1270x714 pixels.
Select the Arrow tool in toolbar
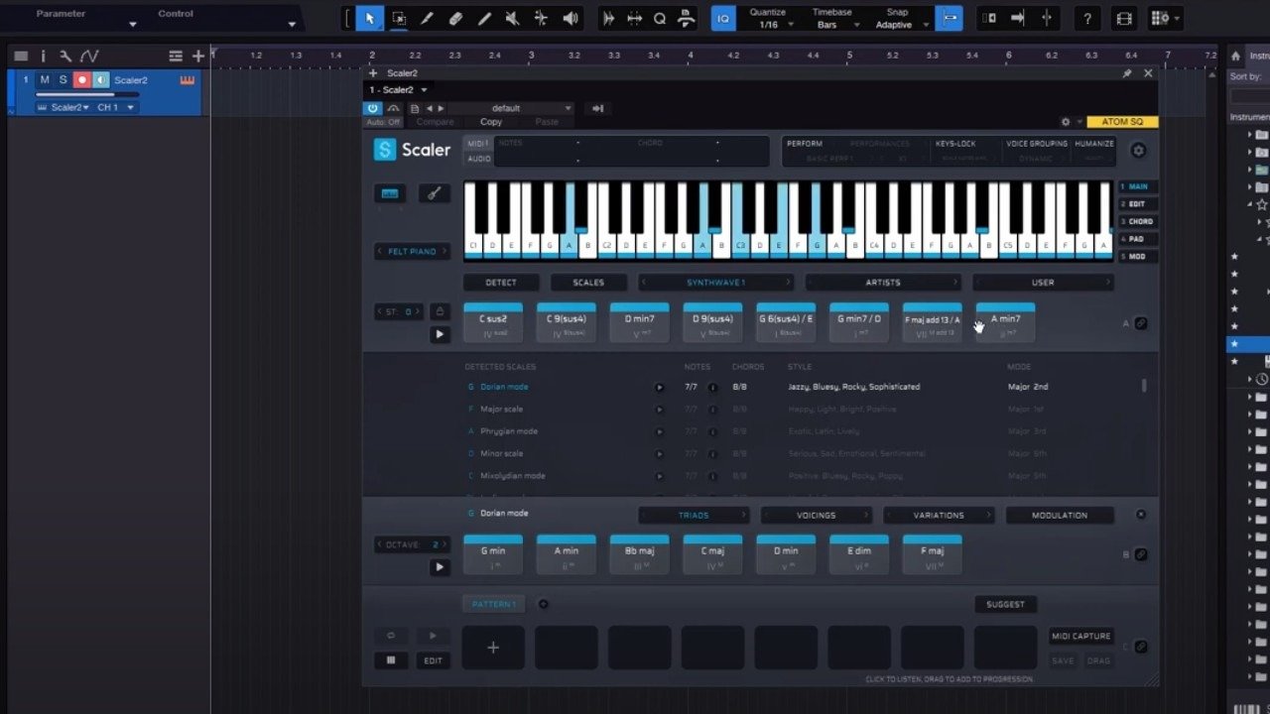(370, 18)
